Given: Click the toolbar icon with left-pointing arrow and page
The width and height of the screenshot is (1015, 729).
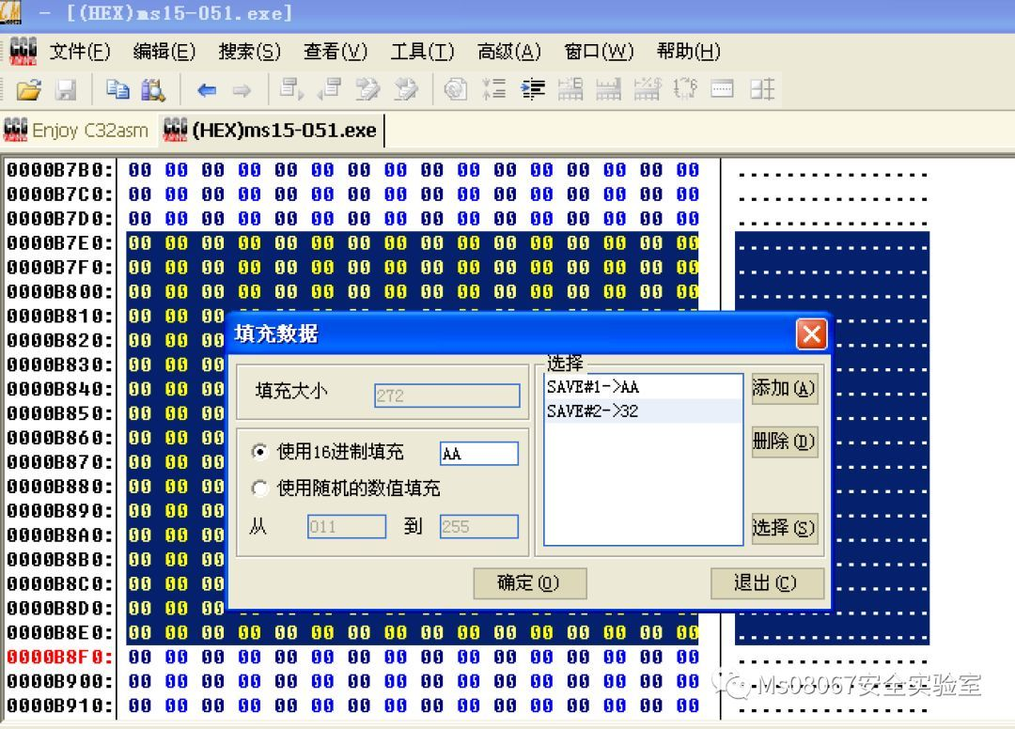Looking at the screenshot, I should coord(330,88).
